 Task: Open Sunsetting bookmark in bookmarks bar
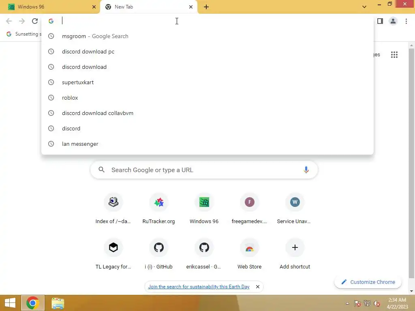24,34
